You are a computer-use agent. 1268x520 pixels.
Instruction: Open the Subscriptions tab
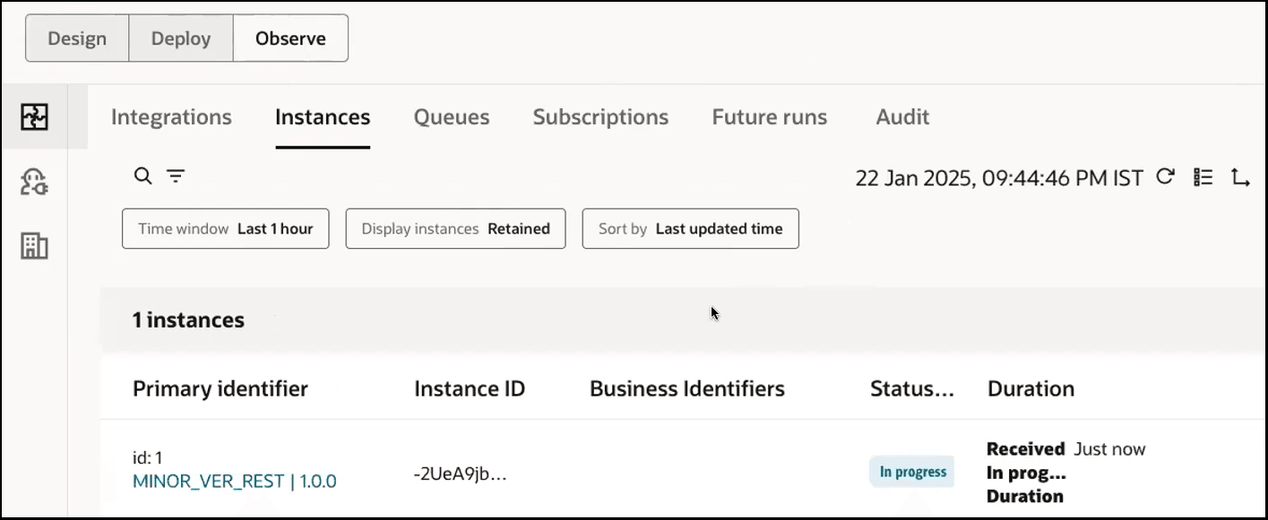600,117
